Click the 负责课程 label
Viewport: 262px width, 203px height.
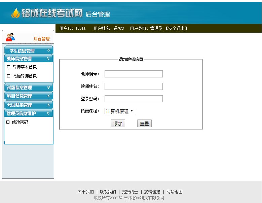pos(90,111)
